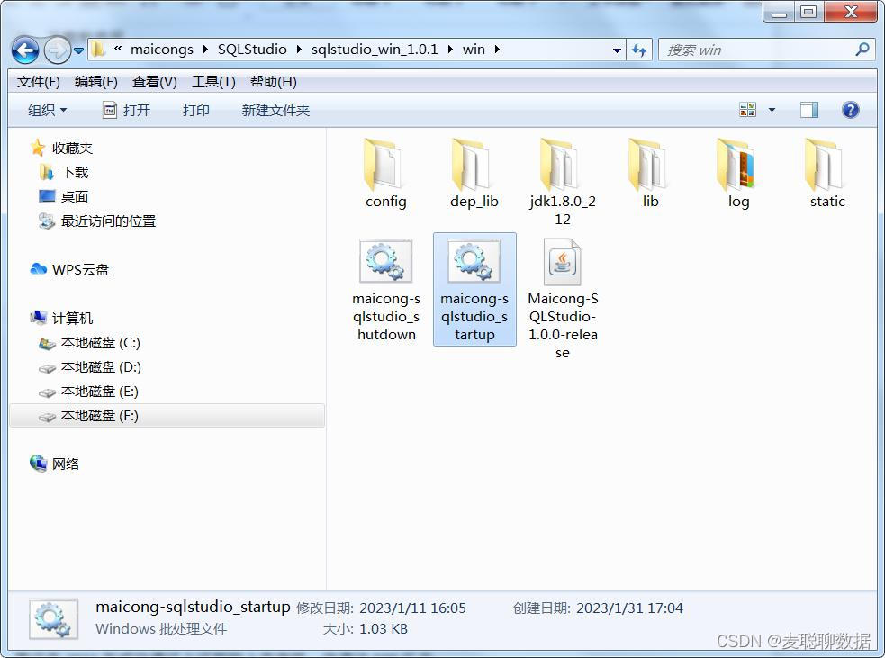This screenshot has height=658, width=885.
Task: Toggle the preview pane
Action: pos(808,110)
